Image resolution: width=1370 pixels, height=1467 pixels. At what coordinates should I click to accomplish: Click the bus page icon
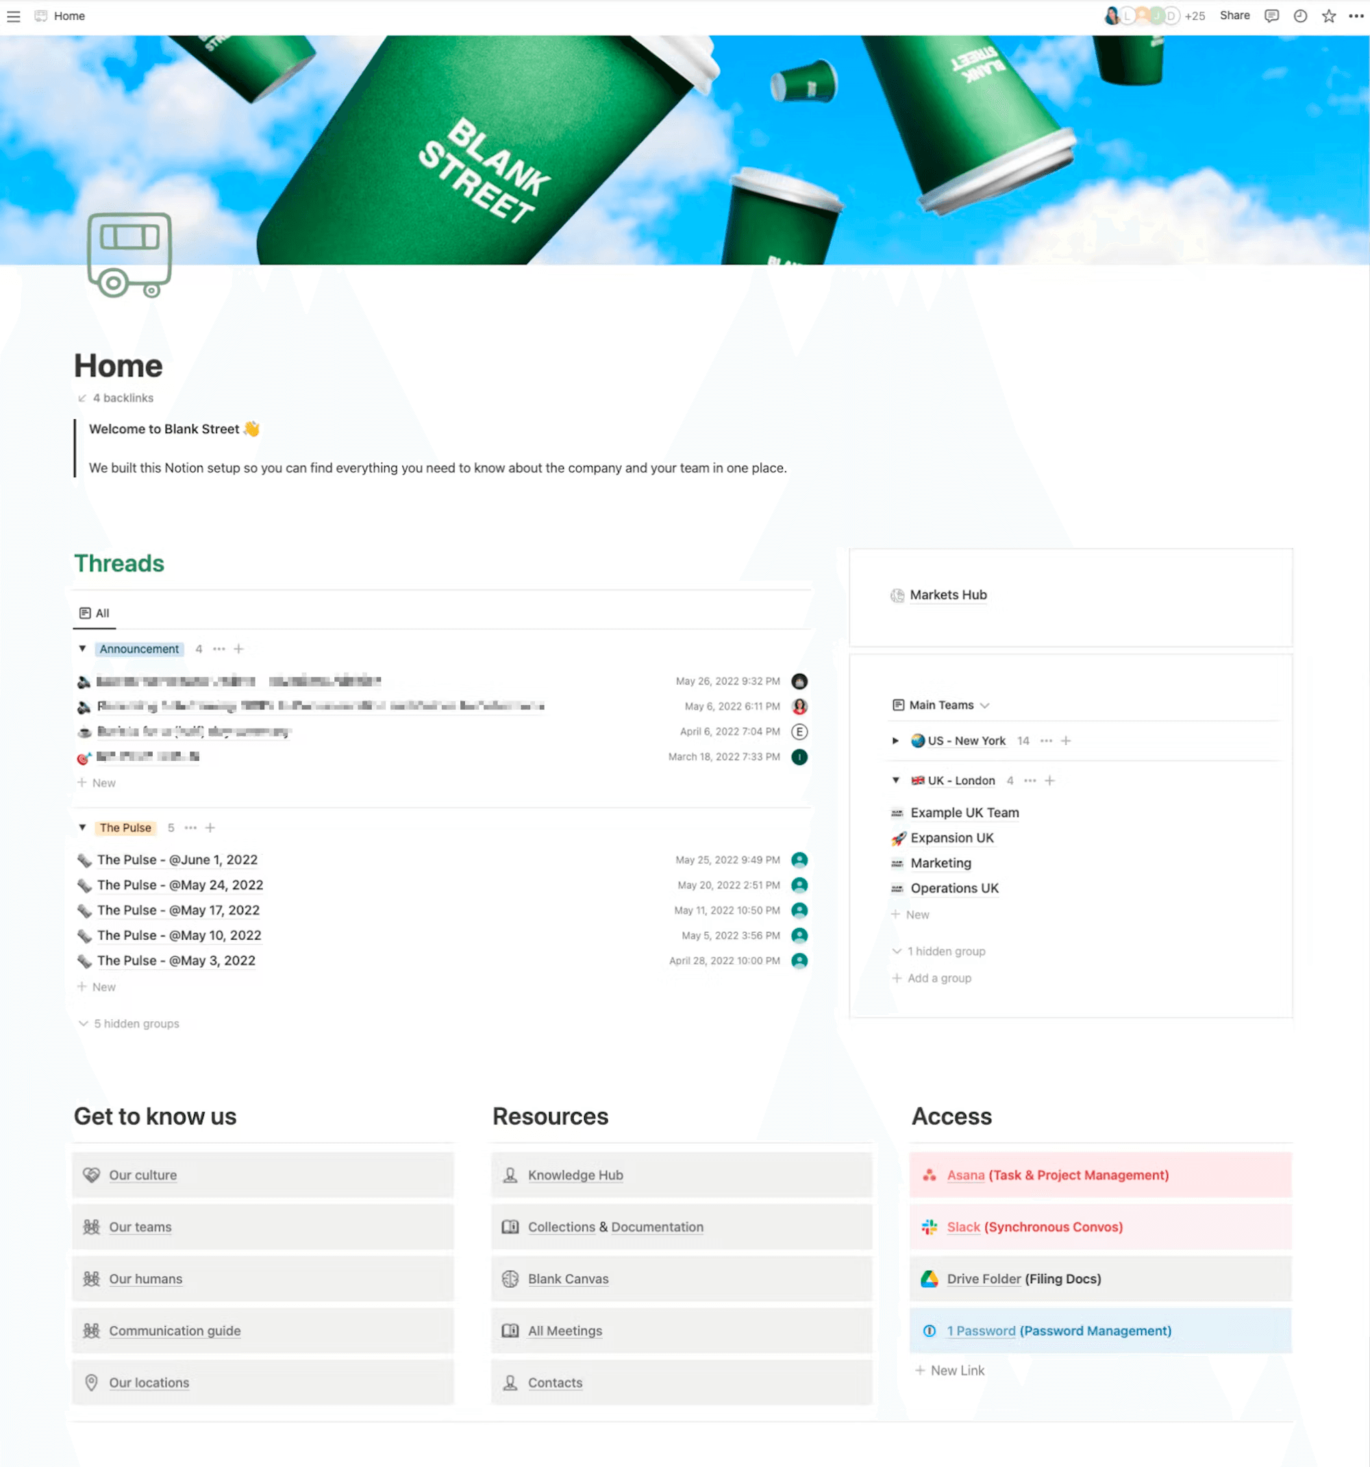130,255
